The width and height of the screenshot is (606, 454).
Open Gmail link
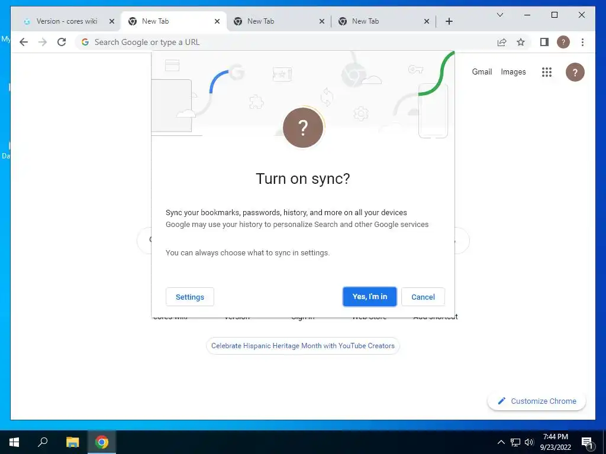(482, 72)
